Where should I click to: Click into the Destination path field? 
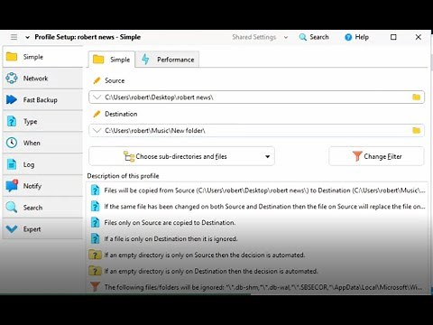click(256, 131)
